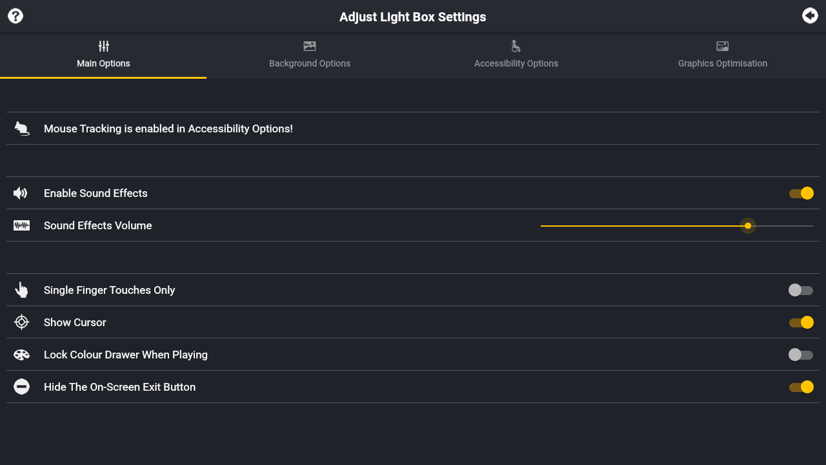Click the Sound Effects Volume slider handle
Viewport: 826px width, 465px height.
pos(748,225)
